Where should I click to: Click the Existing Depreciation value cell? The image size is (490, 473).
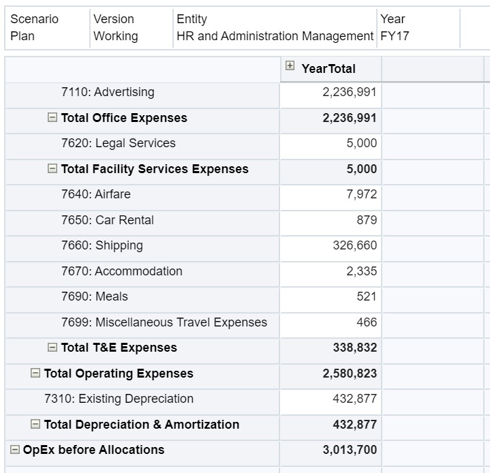click(331, 399)
